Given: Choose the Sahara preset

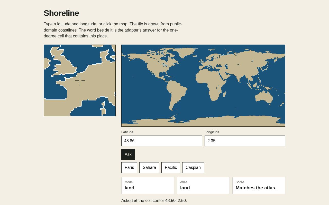Looking at the screenshot, I should 149,168.
